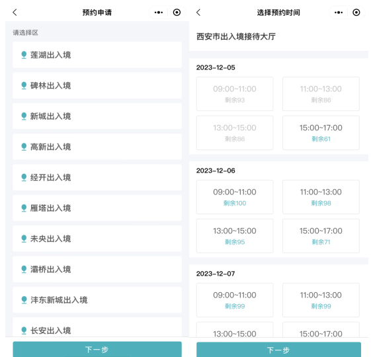373x357 pixels.
Task: Click 下一步 button on the 预约申请 screen
Action: (97, 349)
